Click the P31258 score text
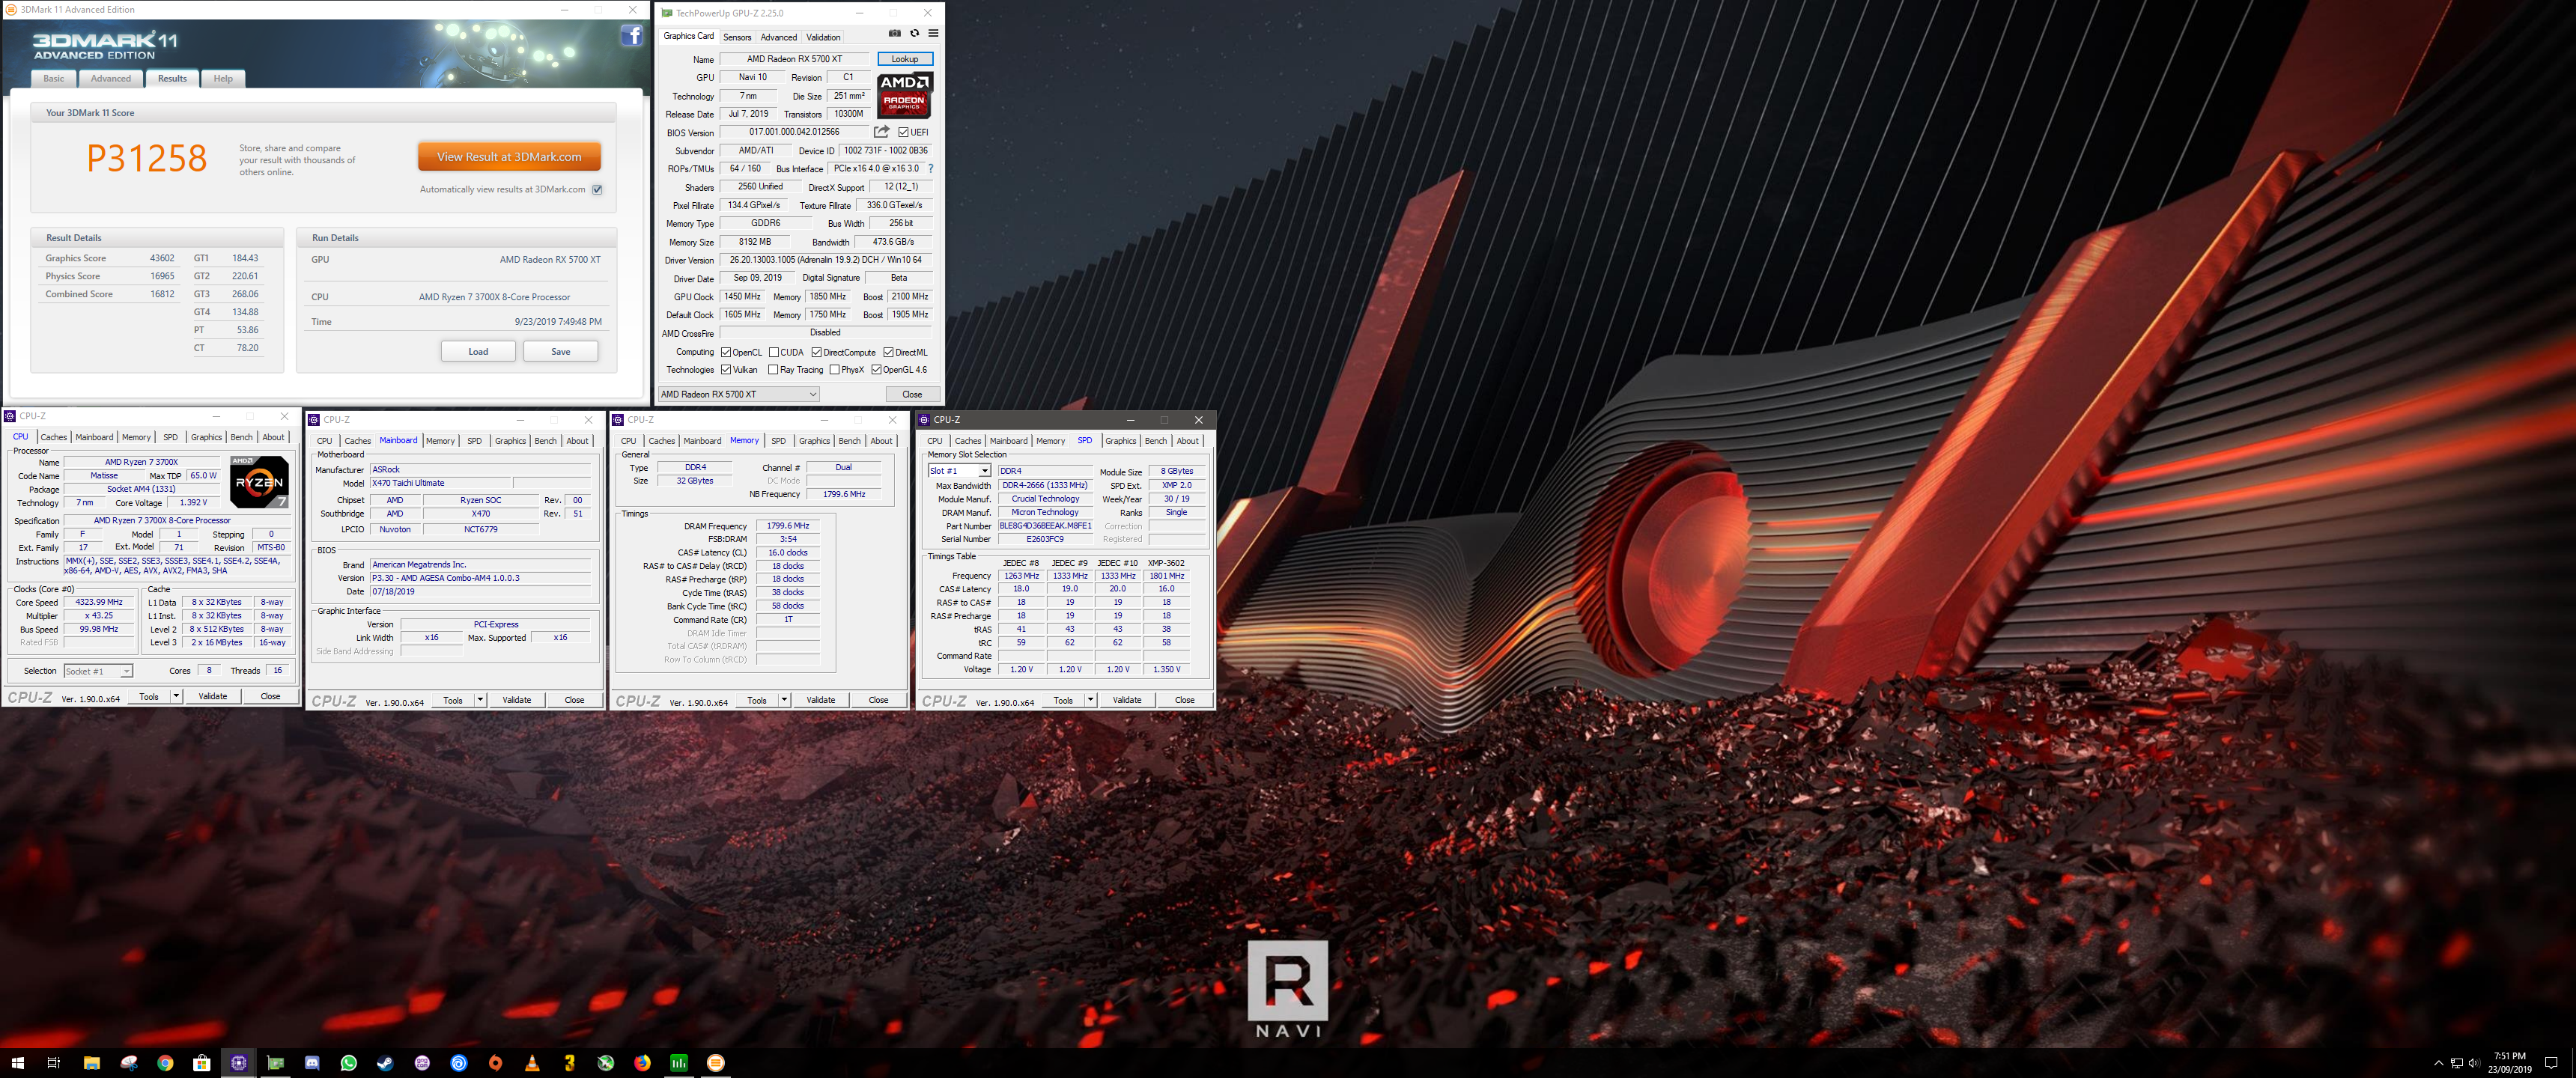 (x=147, y=158)
